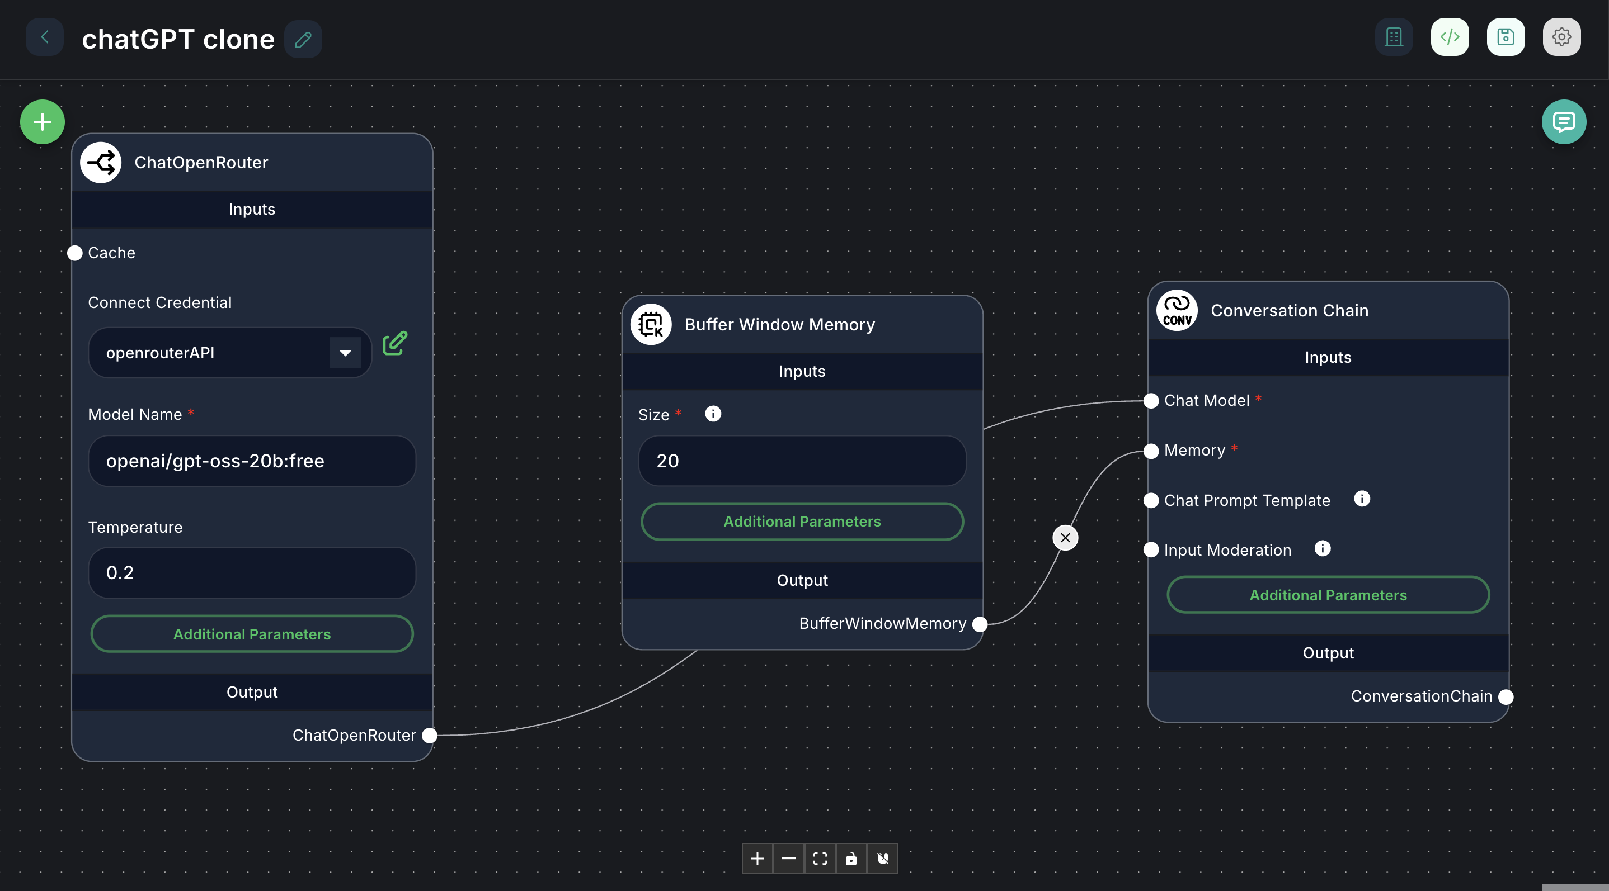
Task: Zoom in using the bottom toolbar plus icon
Action: click(x=756, y=859)
